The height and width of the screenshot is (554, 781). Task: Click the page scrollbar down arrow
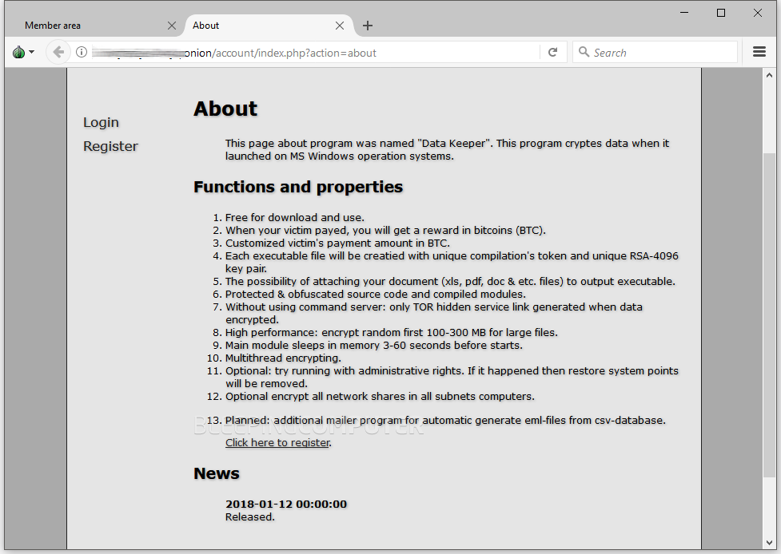769,543
